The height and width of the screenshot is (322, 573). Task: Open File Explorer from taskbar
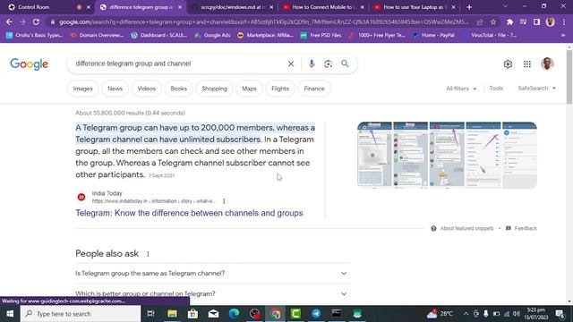tap(172, 314)
